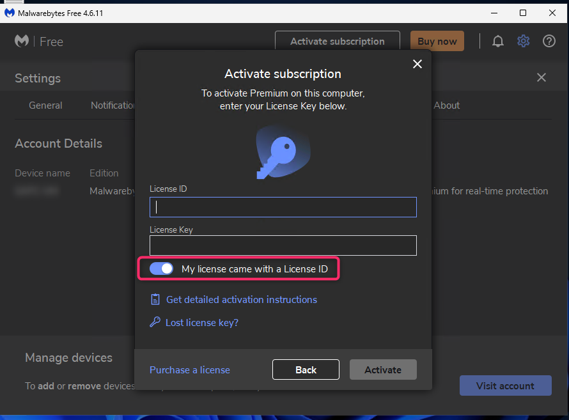Minimize the Malwarebytes window
The height and width of the screenshot is (420, 569).
[x=494, y=13]
